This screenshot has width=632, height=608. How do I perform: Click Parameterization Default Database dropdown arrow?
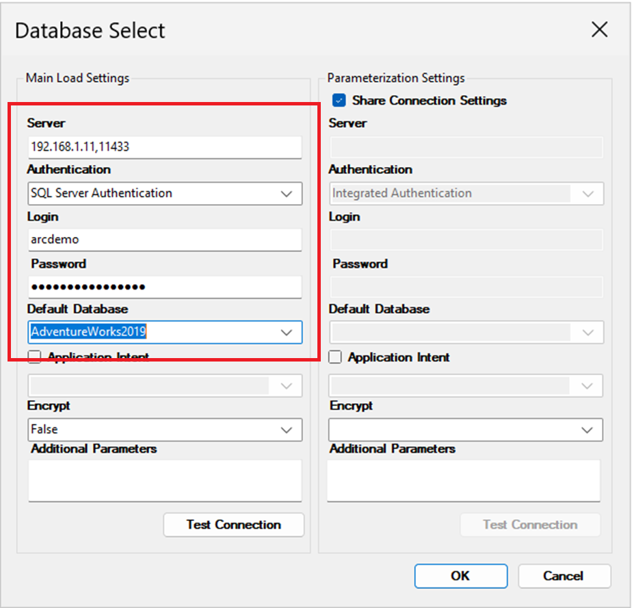(x=588, y=333)
